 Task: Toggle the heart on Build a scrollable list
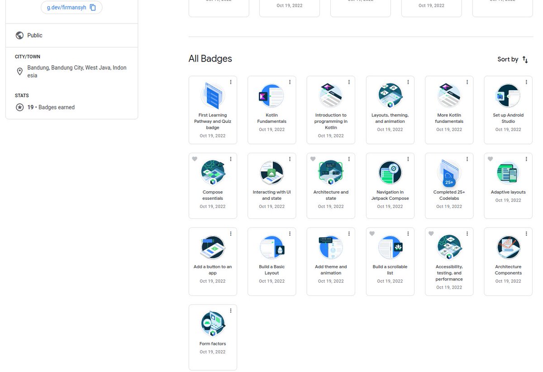pos(372,234)
